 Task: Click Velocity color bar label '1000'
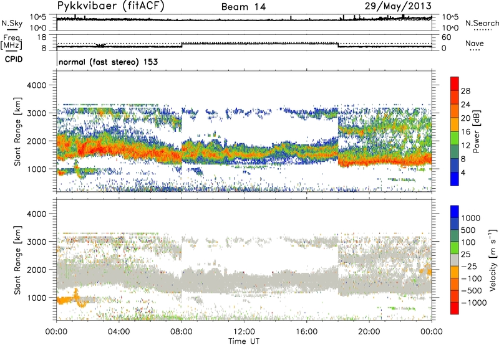coord(470,218)
